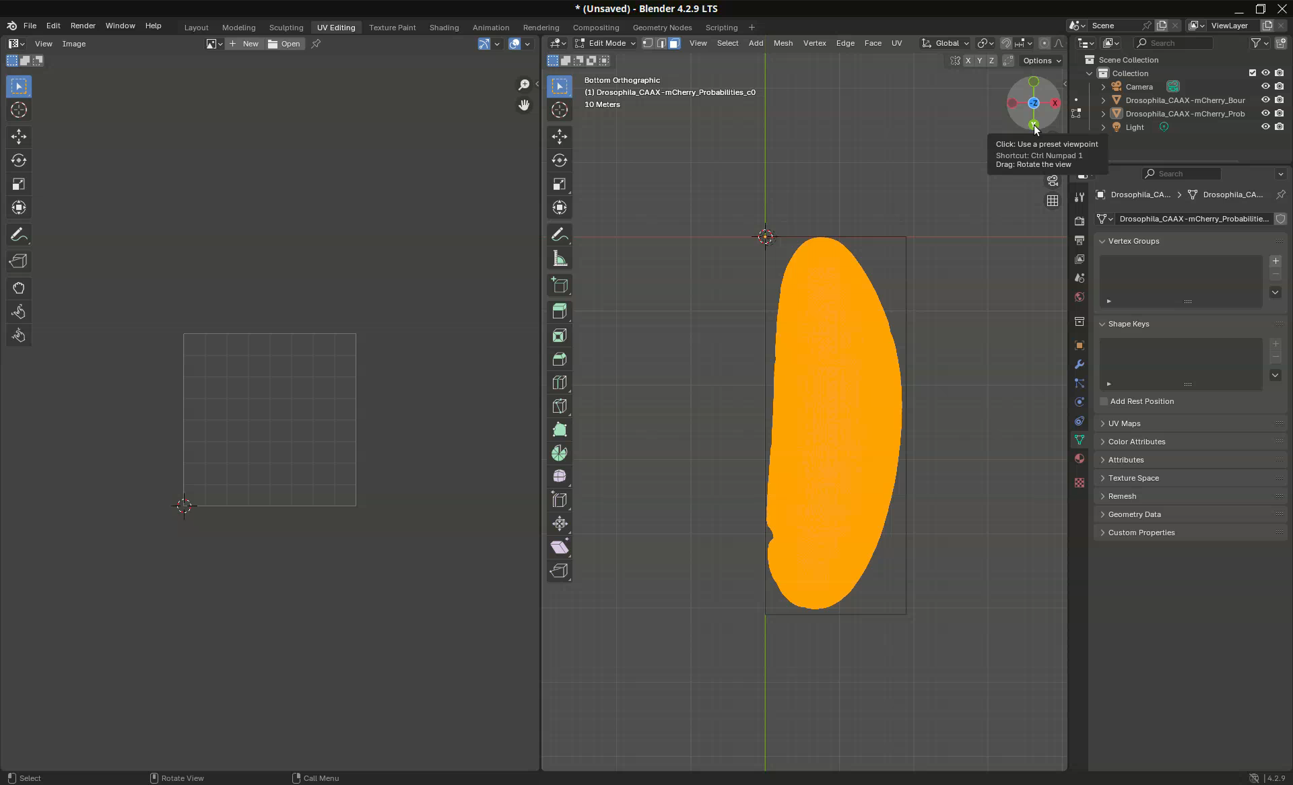Hide the Light object in viewport
The width and height of the screenshot is (1293, 785).
[1265, 127]
